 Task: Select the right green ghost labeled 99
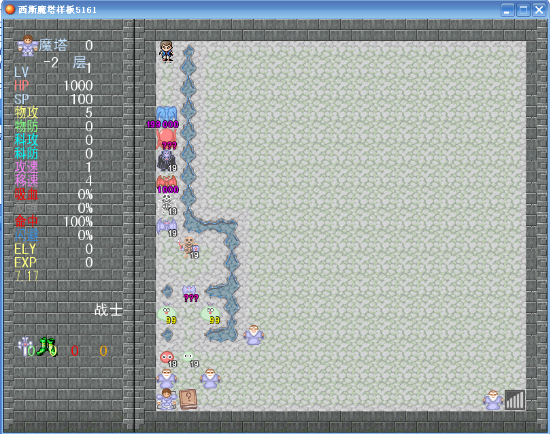coord(210,313)
